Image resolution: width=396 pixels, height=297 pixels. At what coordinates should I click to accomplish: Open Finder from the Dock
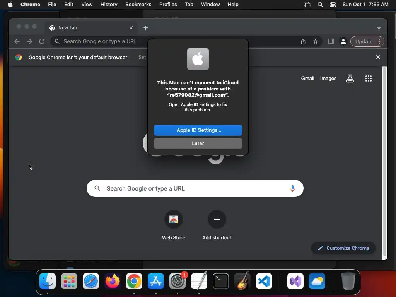click(48, 281)
